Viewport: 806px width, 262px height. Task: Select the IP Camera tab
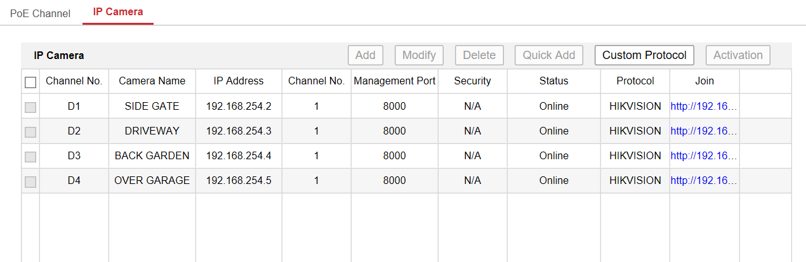pyautogui.click(x=117, y=12)
